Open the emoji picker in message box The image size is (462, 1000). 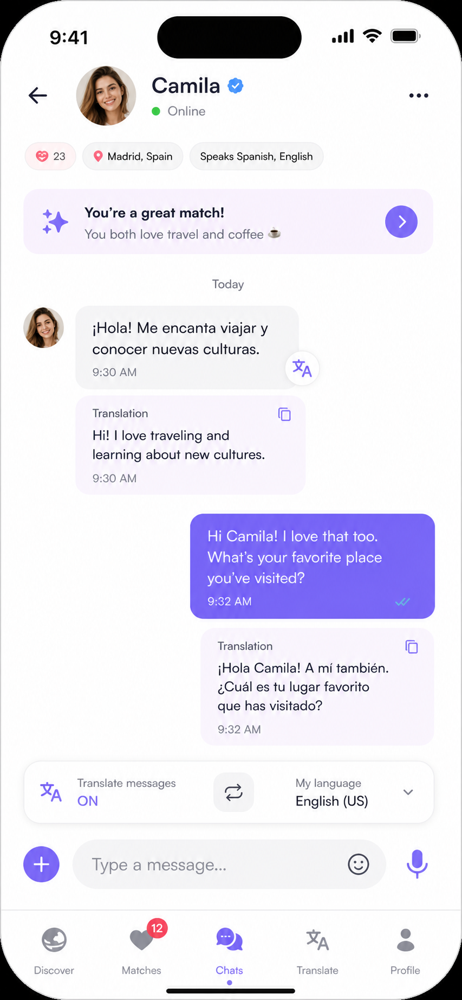coord(358,864)
